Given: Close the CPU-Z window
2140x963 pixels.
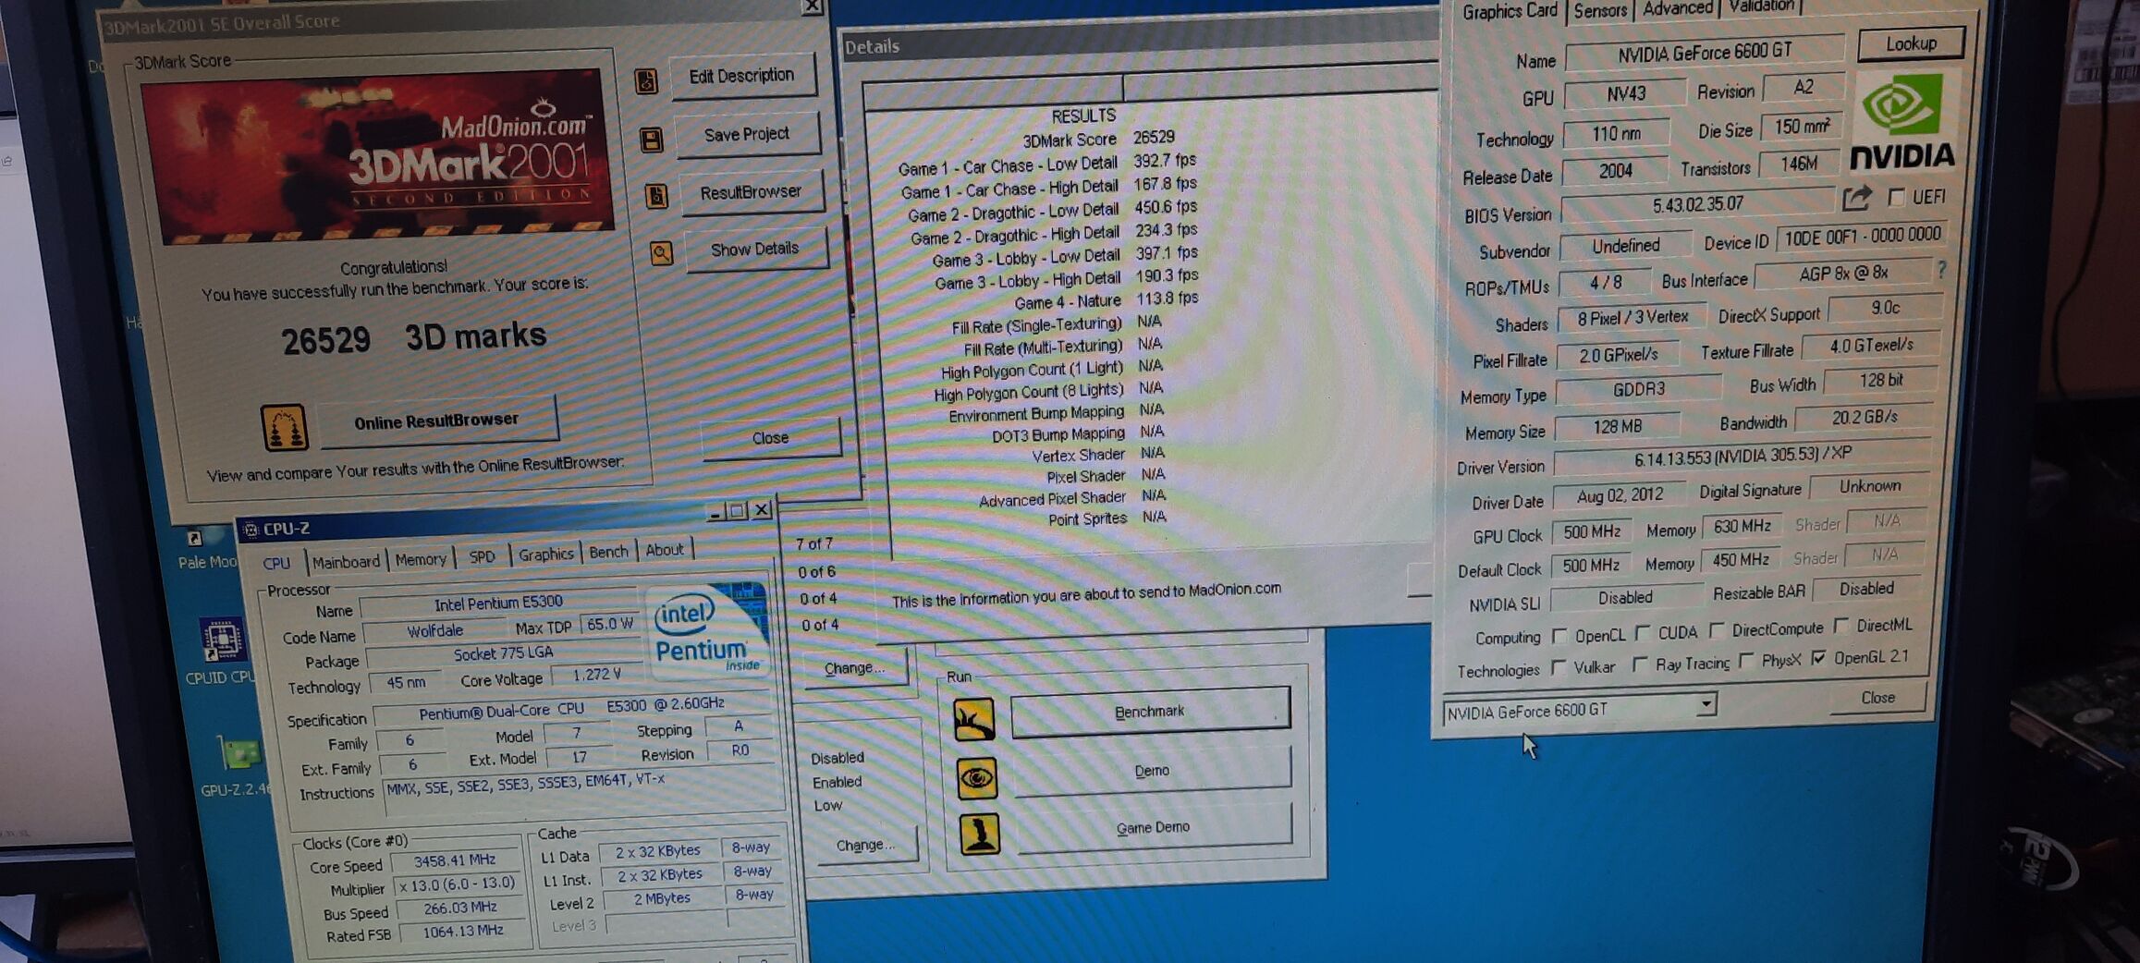Looking at the screenshot, I should [762, 510].
